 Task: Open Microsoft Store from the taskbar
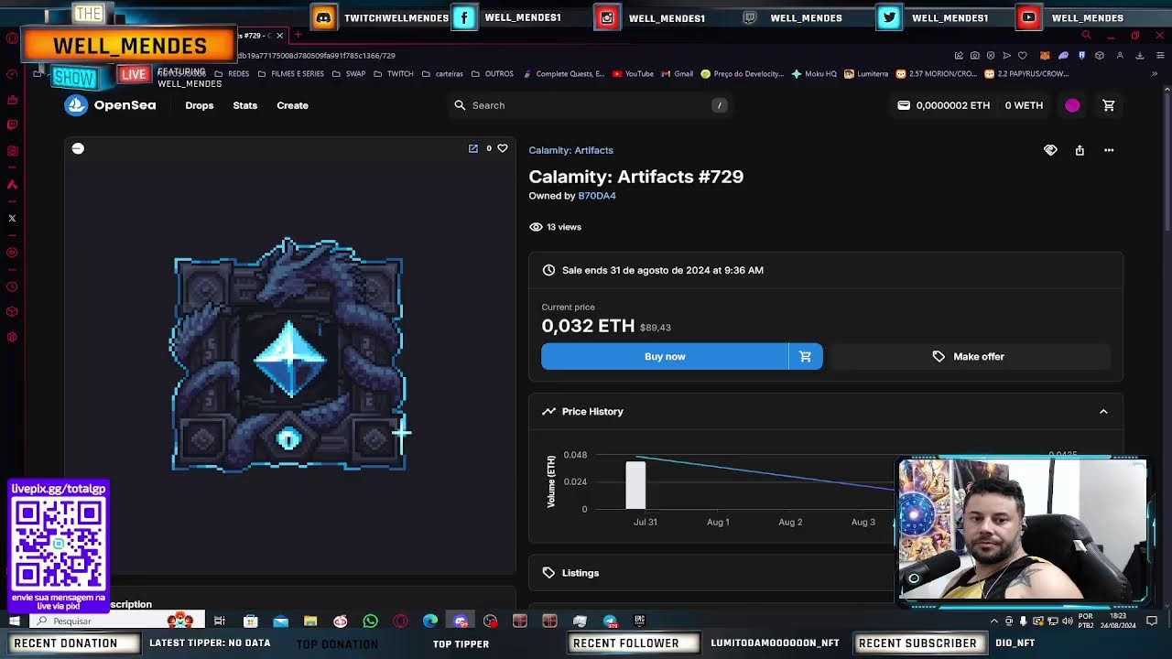tap(250, 621)
